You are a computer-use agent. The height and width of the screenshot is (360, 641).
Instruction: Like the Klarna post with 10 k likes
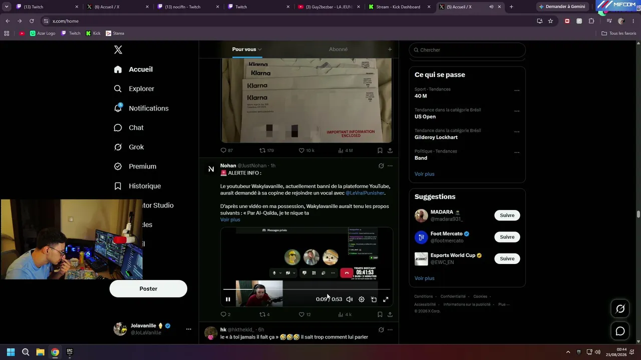click(306, 150)
